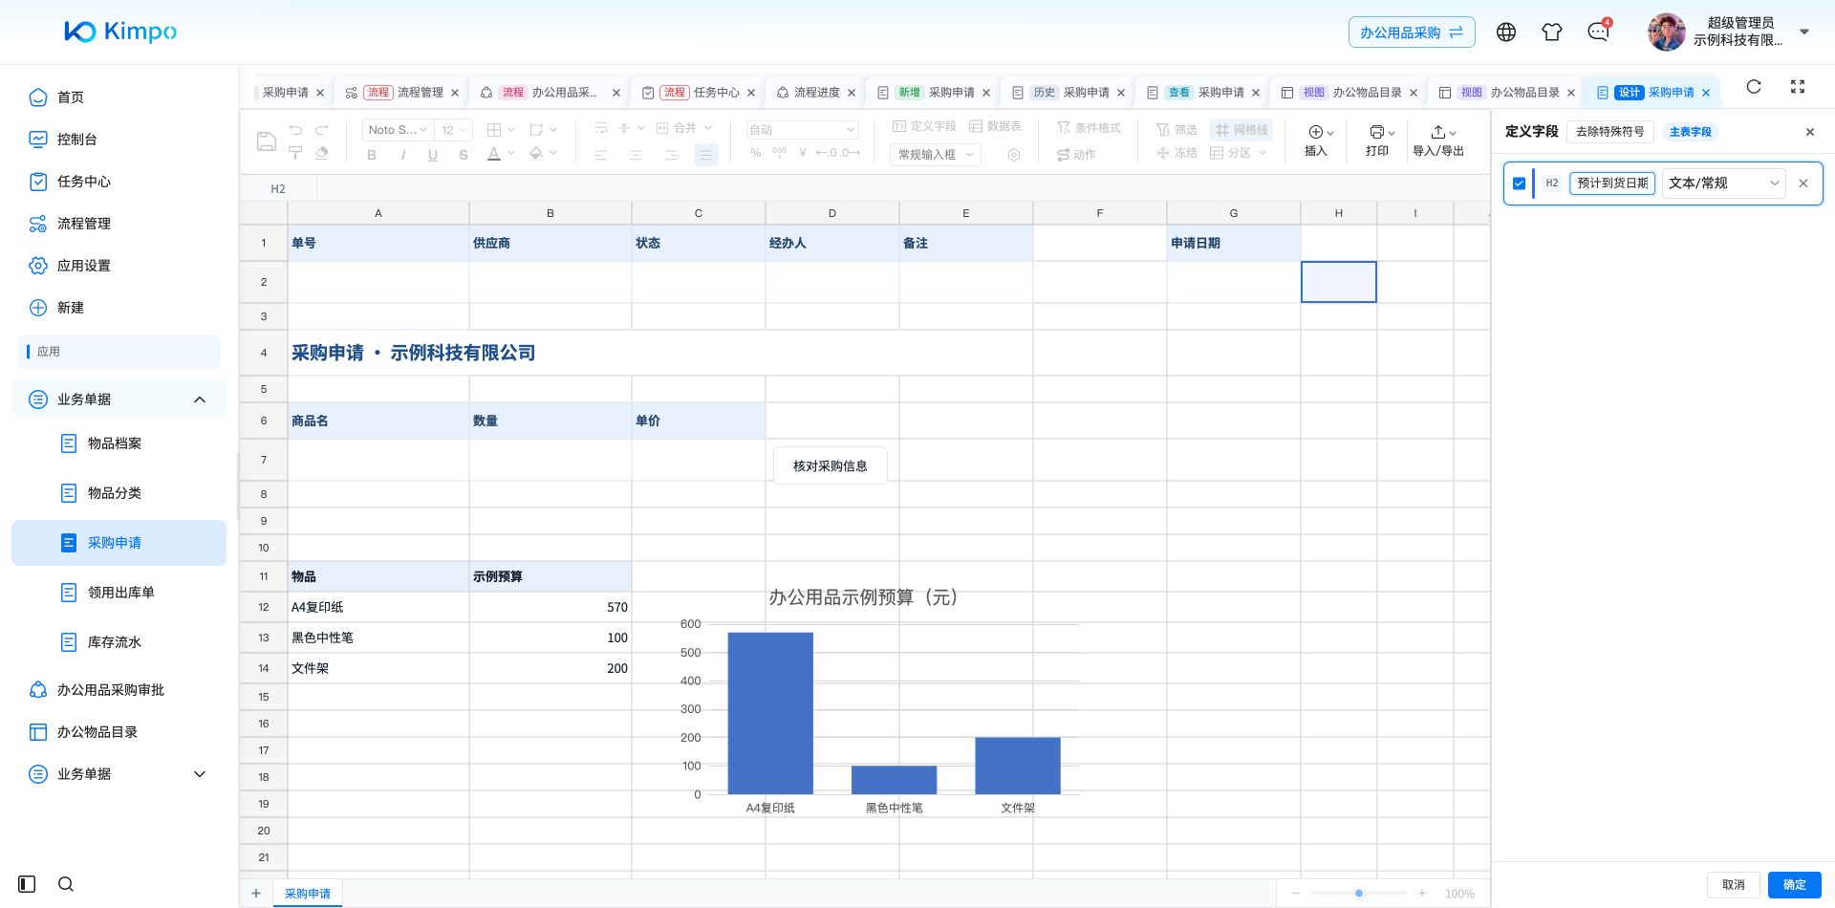Open 控制台 in sidebar
Viewport: 1835px width, 908px height.
click(76, 140)
